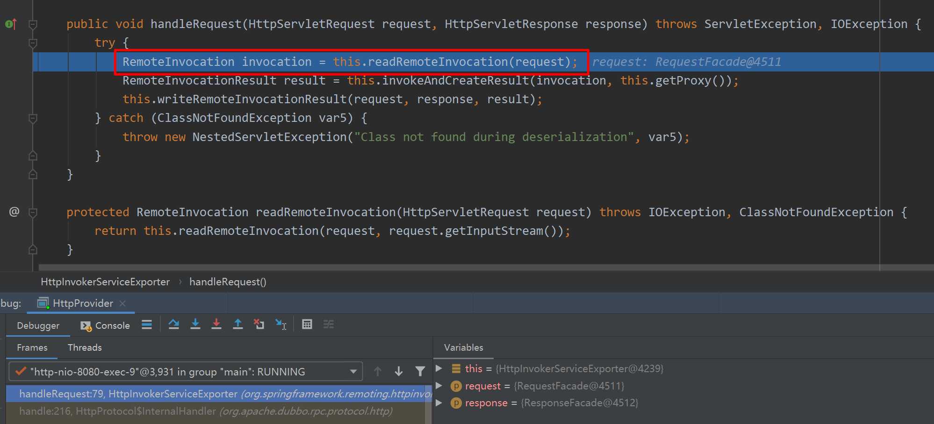Click the HttpProvider run configuration icon
This screenshot has width=934, height=424.
pos(43,303)
